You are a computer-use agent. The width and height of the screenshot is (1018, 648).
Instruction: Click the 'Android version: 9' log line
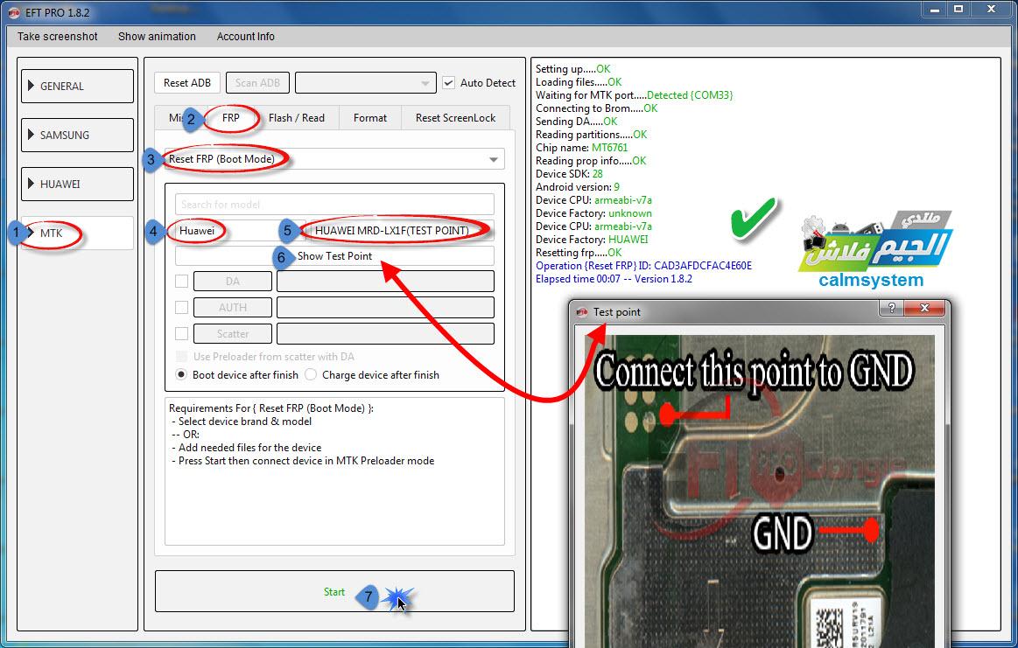(577, 187)
